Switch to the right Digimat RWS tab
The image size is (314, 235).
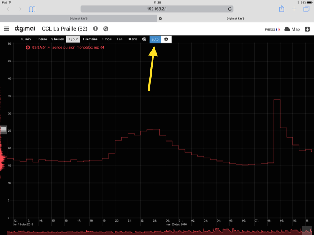[235, 18]
